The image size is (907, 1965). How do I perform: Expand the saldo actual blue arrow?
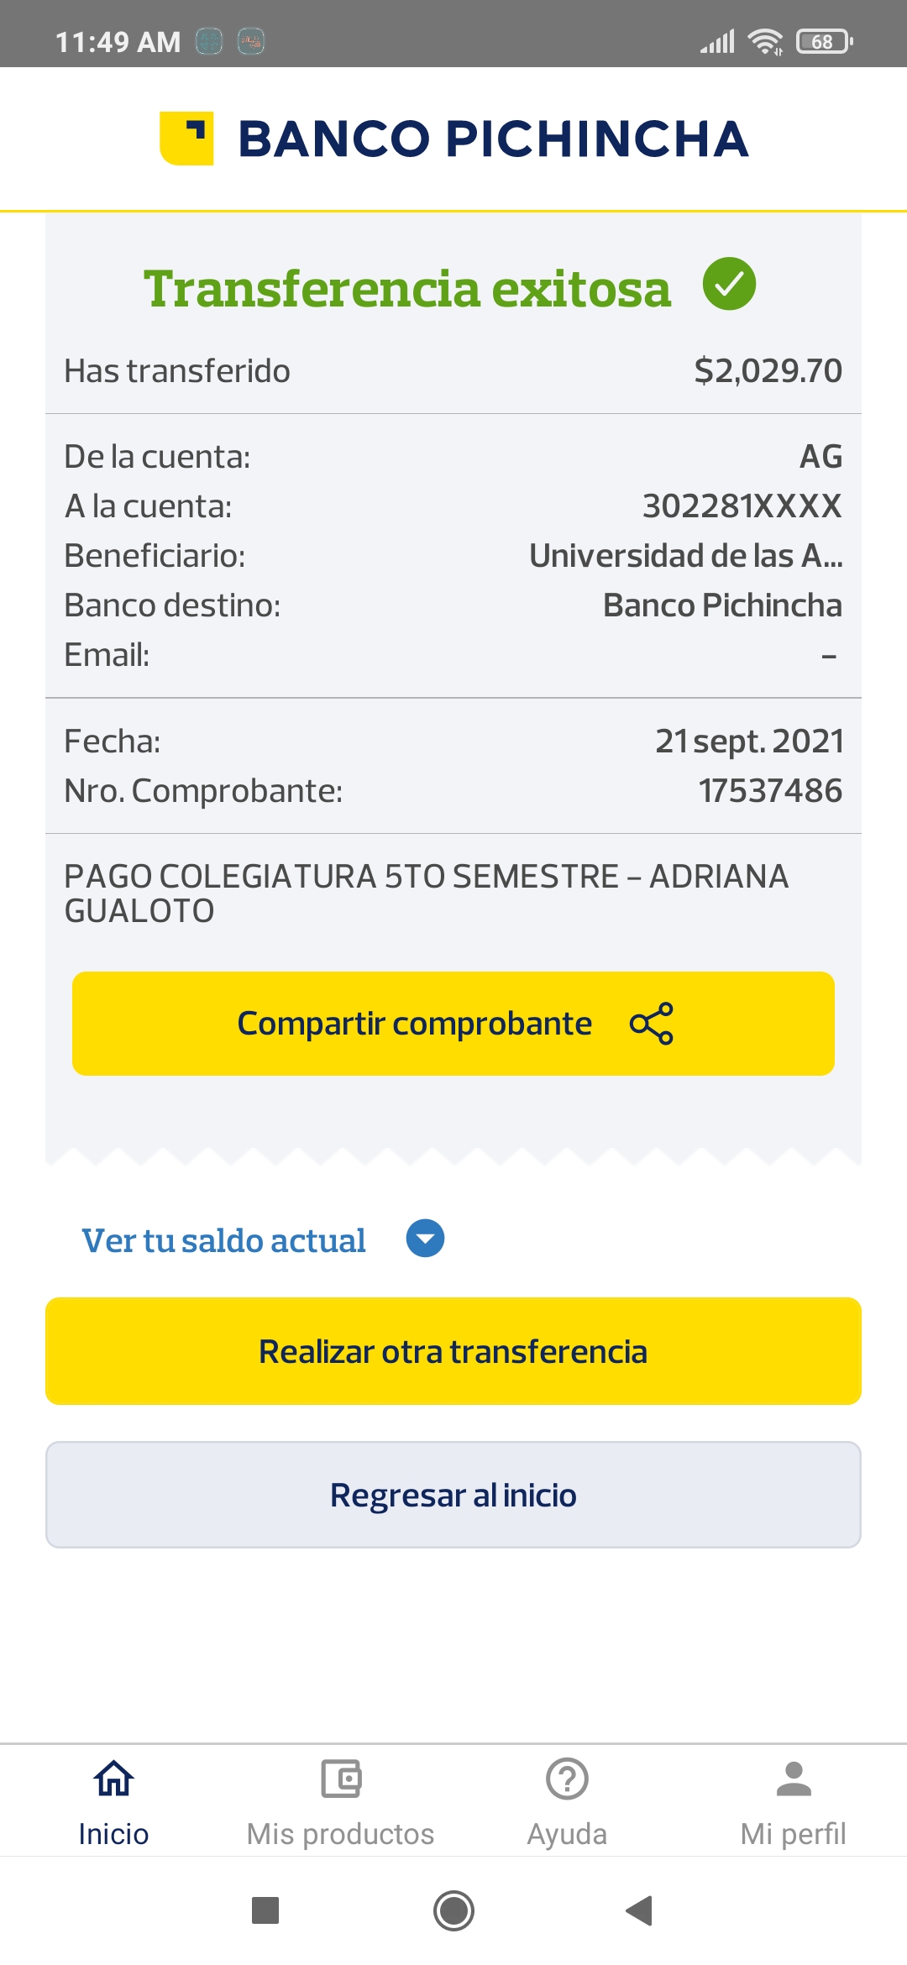coord(426,1239)
